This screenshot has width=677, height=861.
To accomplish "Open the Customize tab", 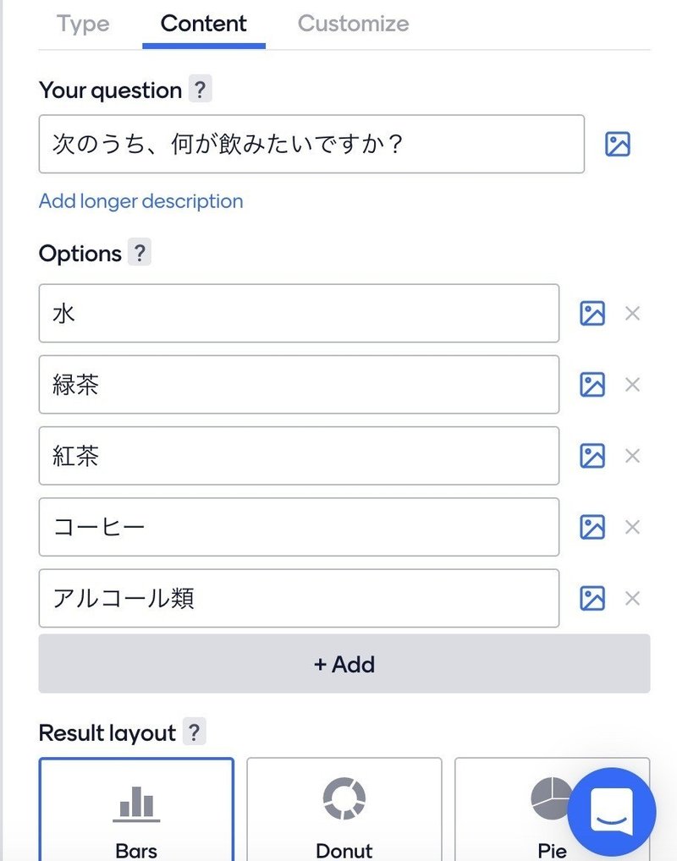I will (353, 24).
